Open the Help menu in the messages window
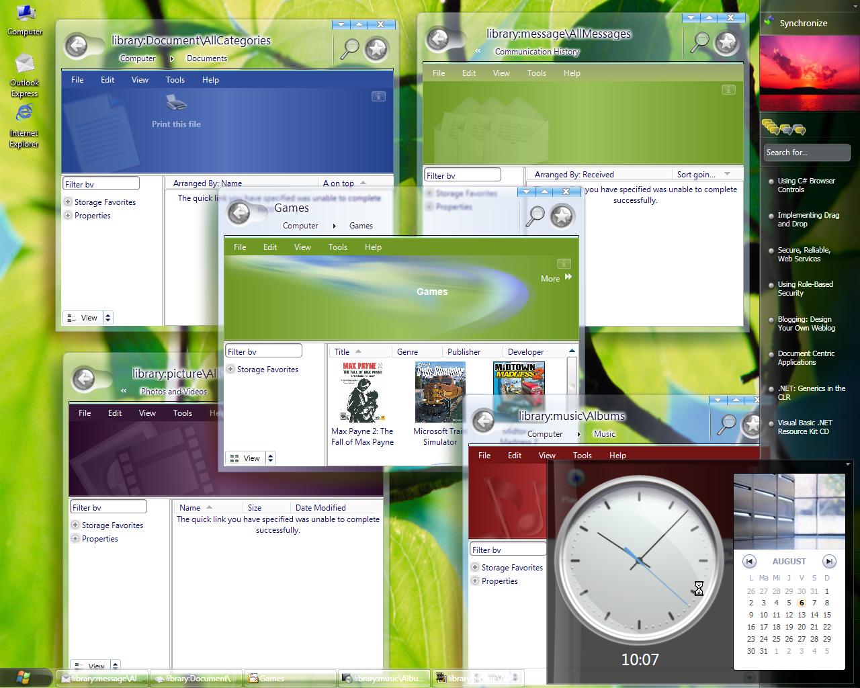860x688 pixels. (x=572, y=73)
